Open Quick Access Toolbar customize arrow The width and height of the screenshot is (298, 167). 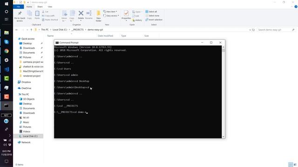point(28,2)
